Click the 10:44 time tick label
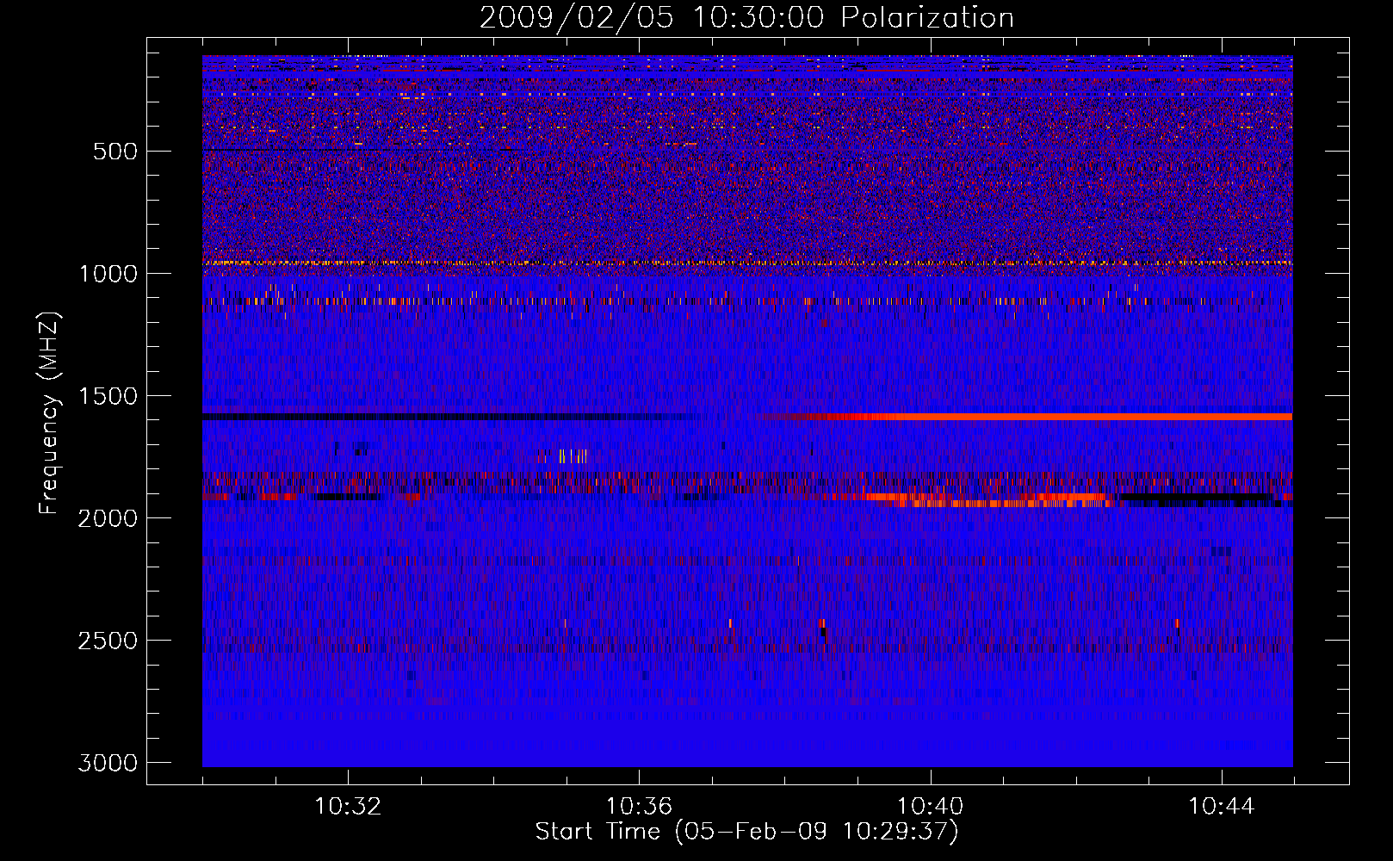The height and width of the screenshot is (861, 1393). [1222, 807]
